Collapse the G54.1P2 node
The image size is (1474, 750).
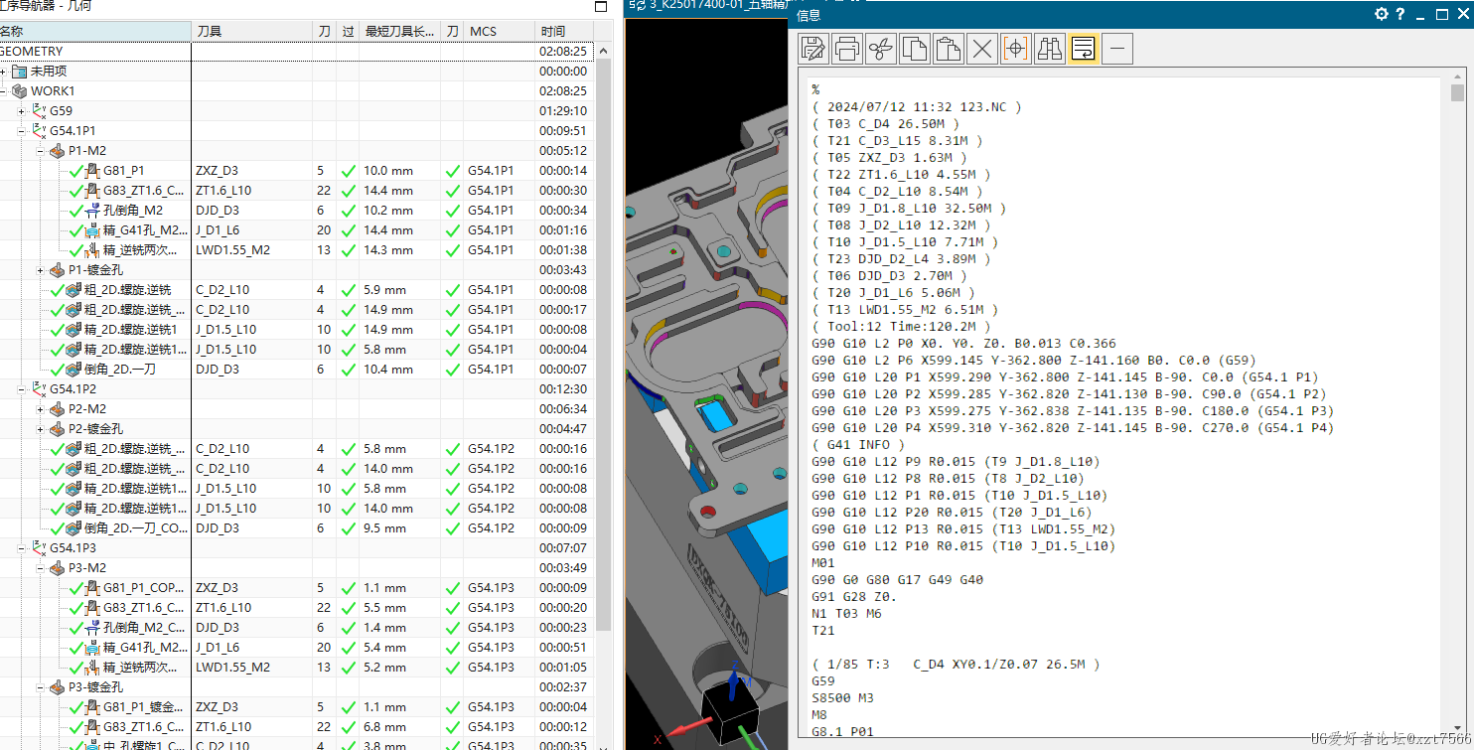[22, 389]
